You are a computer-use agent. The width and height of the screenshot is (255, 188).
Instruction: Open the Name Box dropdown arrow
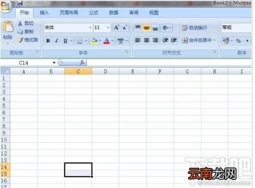(54, 63)
